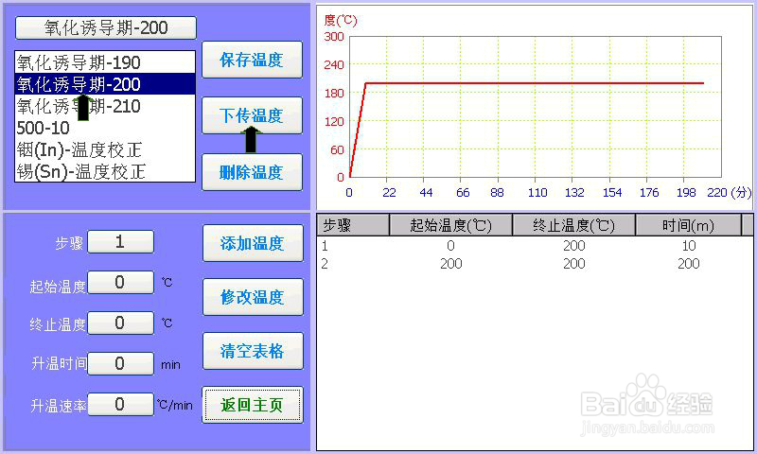Screen dimensions: 757x454
Task: Click the 清空表格 button
Action: 253,351
